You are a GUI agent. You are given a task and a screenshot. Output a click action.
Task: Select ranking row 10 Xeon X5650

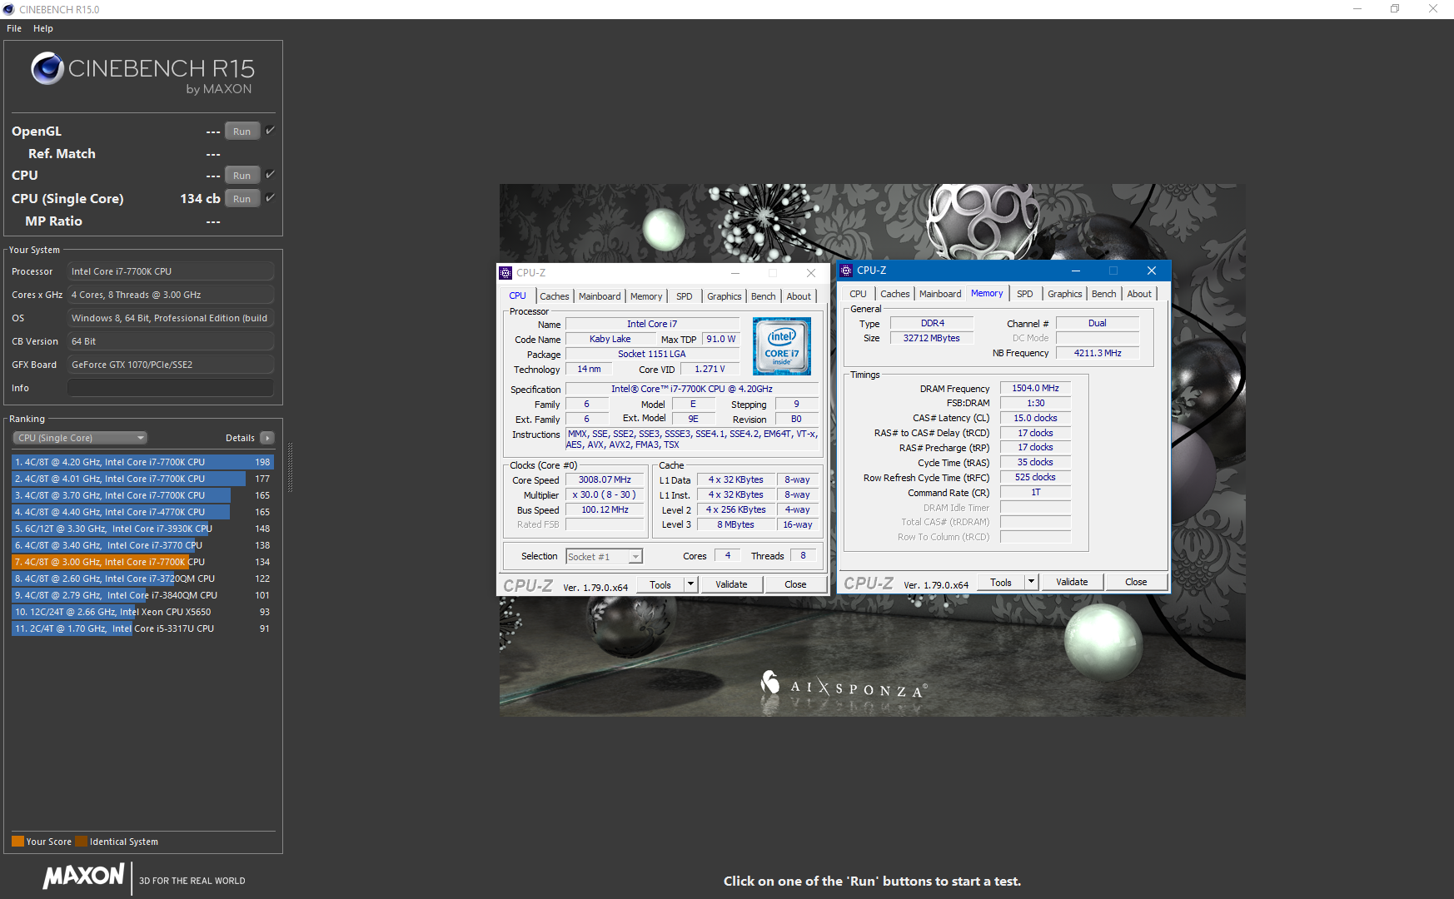(x=142, y=612)
